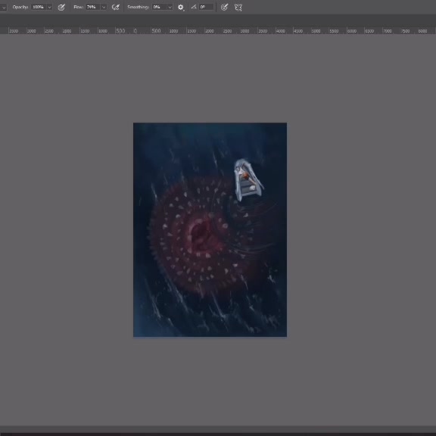436x436 pixels.
Task: Open the Opacity value dropdown
Action: coord(49,8)
